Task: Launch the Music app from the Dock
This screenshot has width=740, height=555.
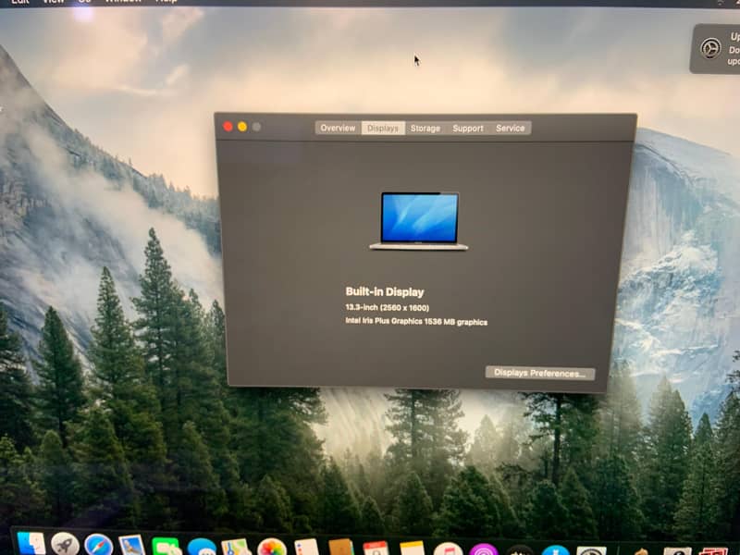Action: (x=446, y=547)
